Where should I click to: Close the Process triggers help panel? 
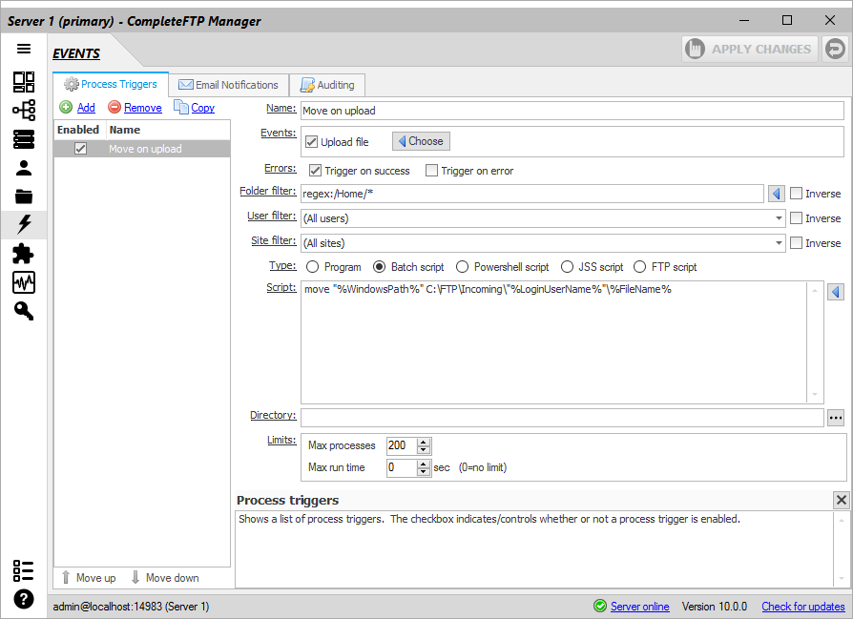click(x=841, y=500)
